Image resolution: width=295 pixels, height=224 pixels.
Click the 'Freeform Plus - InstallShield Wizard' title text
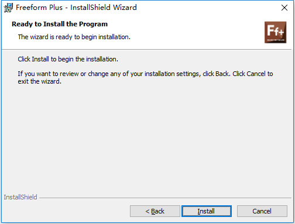pos(76,8)
